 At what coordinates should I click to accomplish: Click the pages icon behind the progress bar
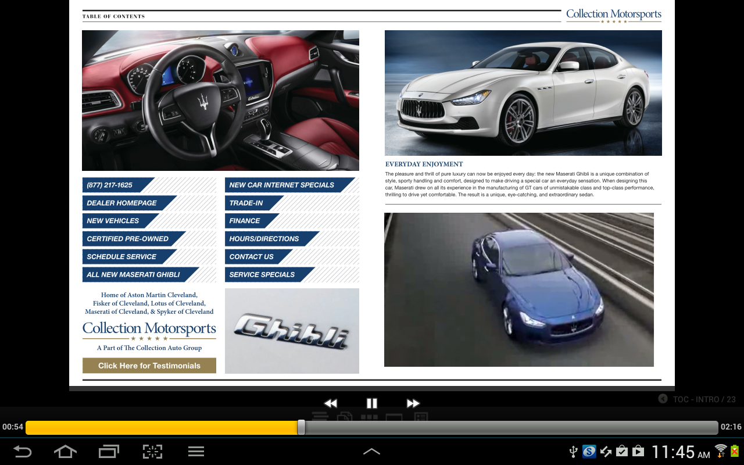(x=345, y=416)
